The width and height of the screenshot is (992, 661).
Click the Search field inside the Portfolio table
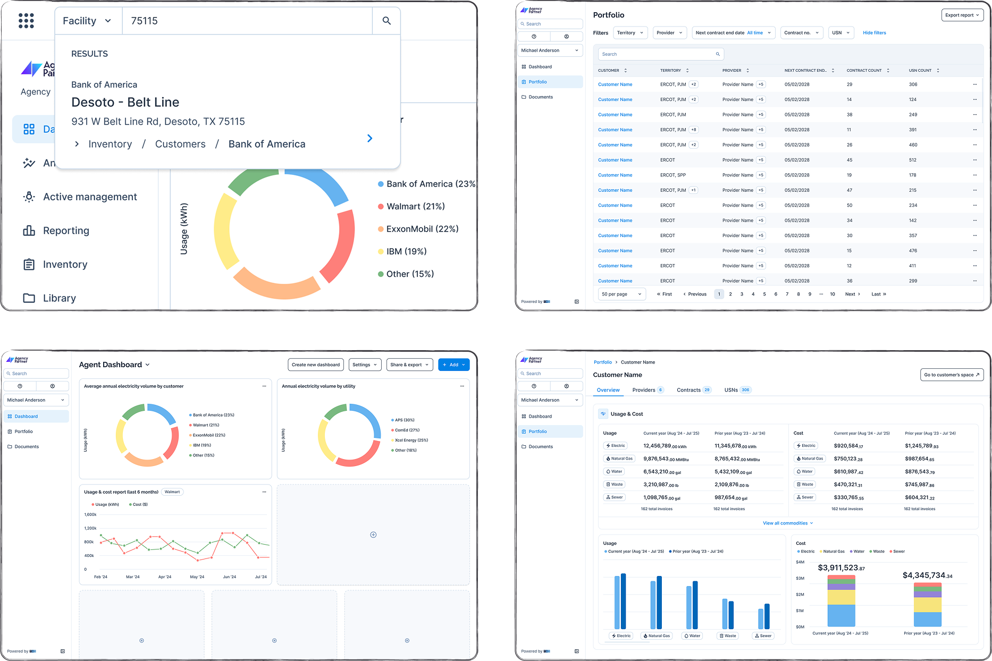[661, 54]
